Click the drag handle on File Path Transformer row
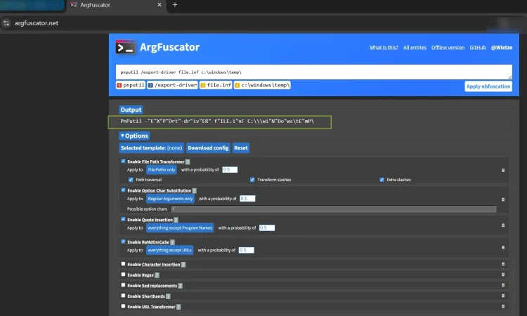 [503, 170]
